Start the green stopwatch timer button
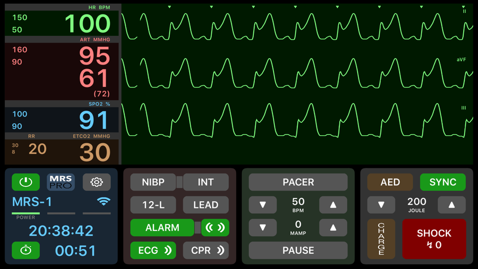 coord(26,250)
